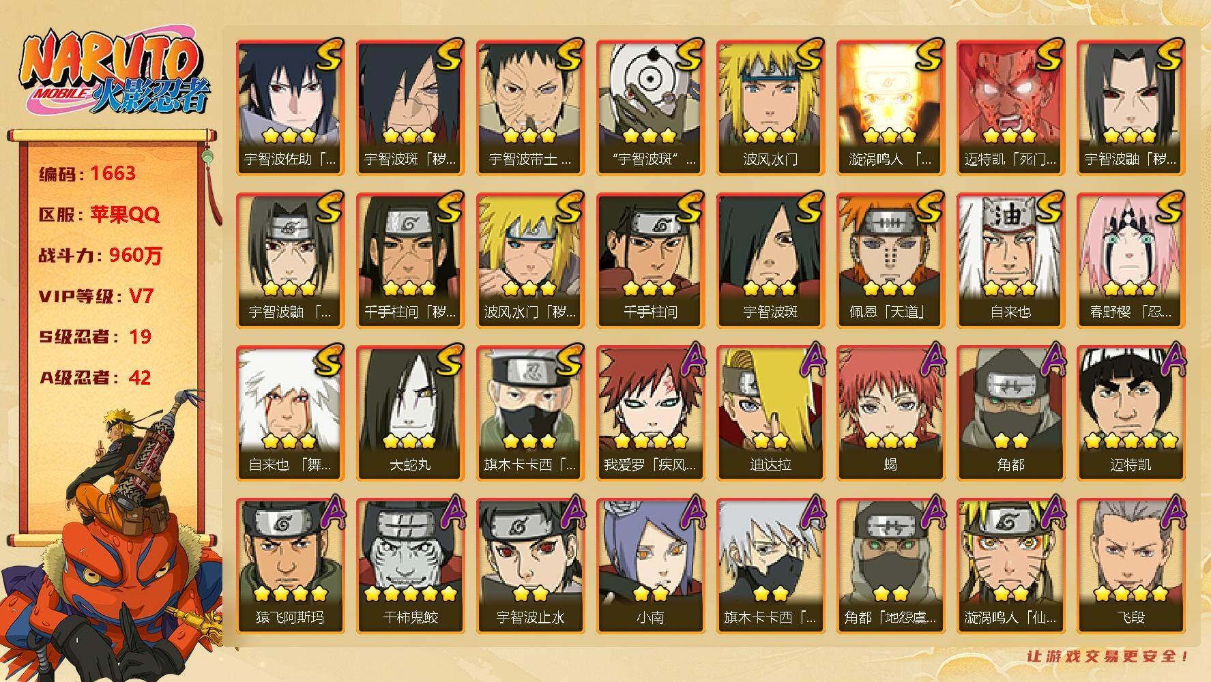Choose the 干柿鬼鲛 card

[x=410, y=565]
